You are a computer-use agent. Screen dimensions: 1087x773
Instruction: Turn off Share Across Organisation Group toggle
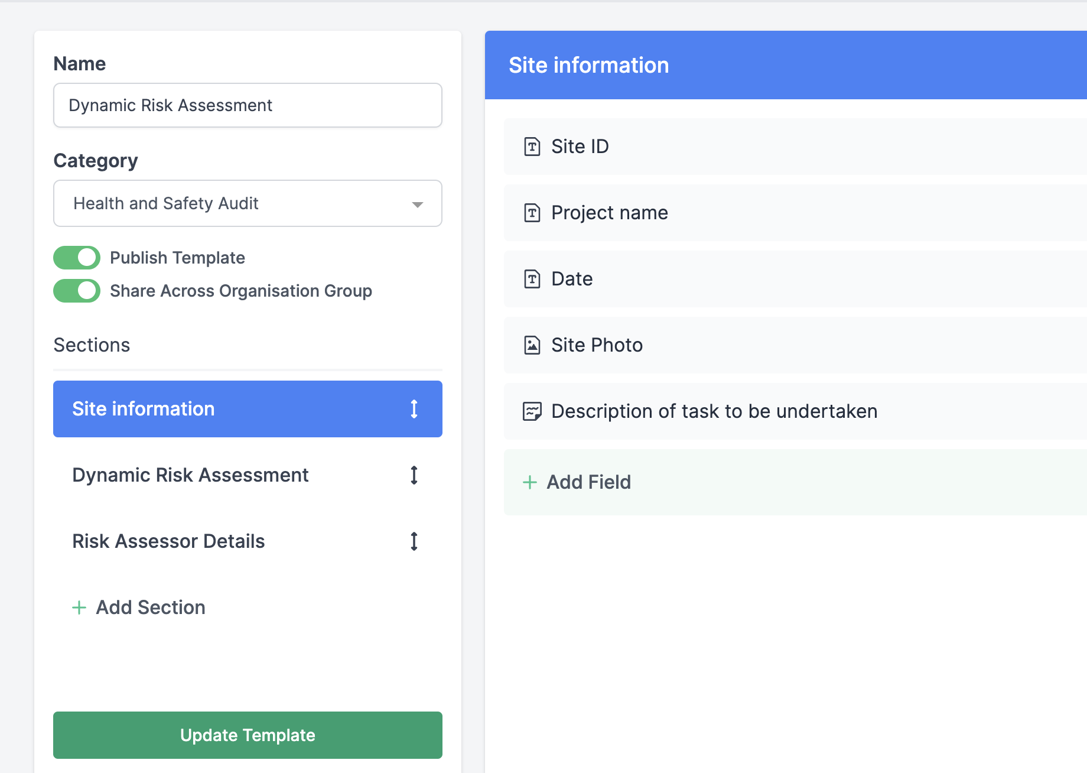click(x=77, y=291)
